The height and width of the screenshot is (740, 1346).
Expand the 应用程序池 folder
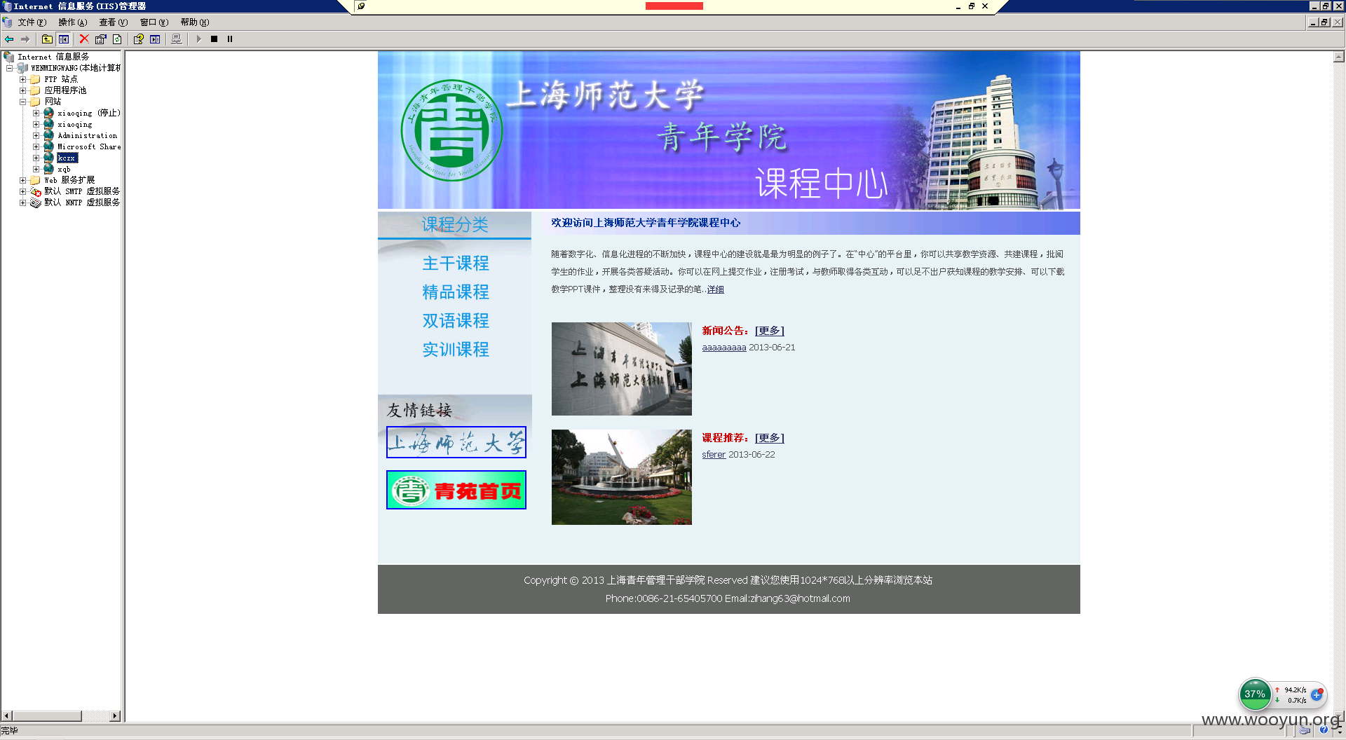coord(22,90)
